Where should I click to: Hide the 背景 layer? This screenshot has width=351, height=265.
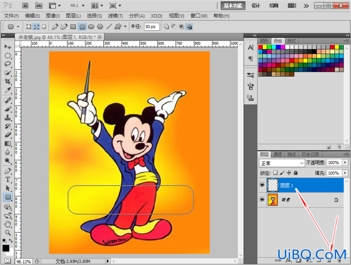tap(262, 199)
